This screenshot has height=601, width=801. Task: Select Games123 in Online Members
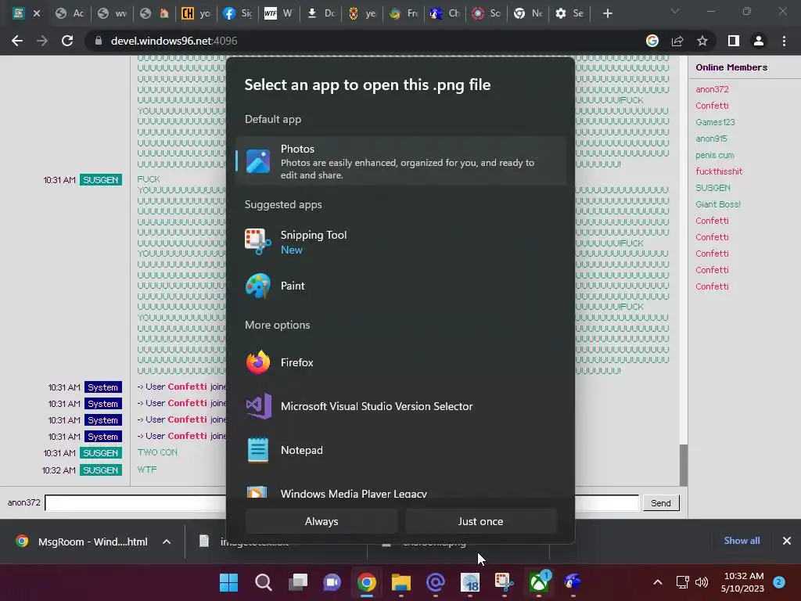click(x=715, y=122)
